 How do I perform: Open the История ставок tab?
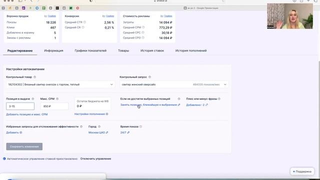(152, 50)
